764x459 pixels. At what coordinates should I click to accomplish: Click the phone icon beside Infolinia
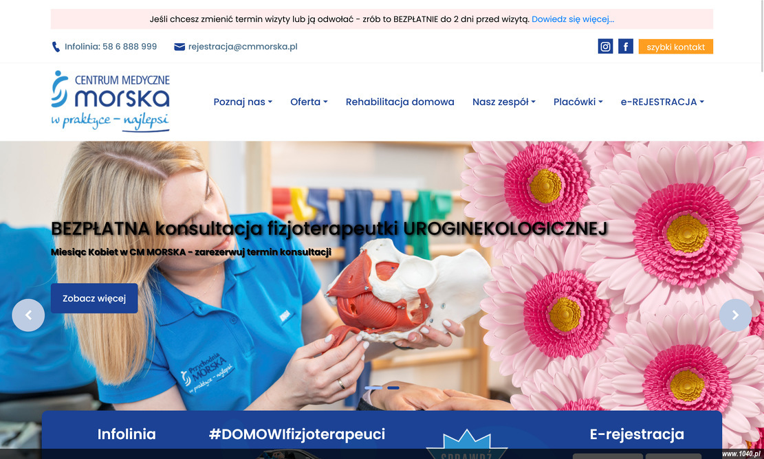[56, 47]
